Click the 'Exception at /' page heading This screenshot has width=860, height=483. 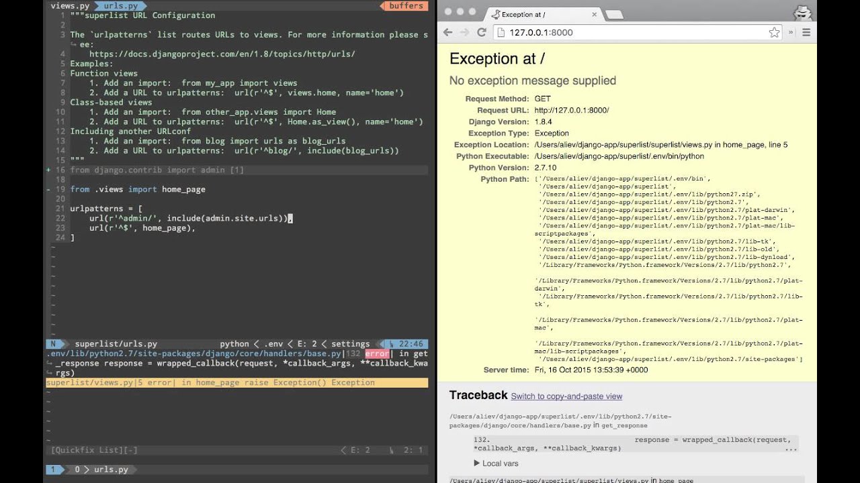point(497,59)
